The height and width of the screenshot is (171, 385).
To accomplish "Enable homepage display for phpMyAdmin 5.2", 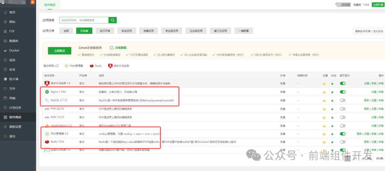I will pos(343,125).
